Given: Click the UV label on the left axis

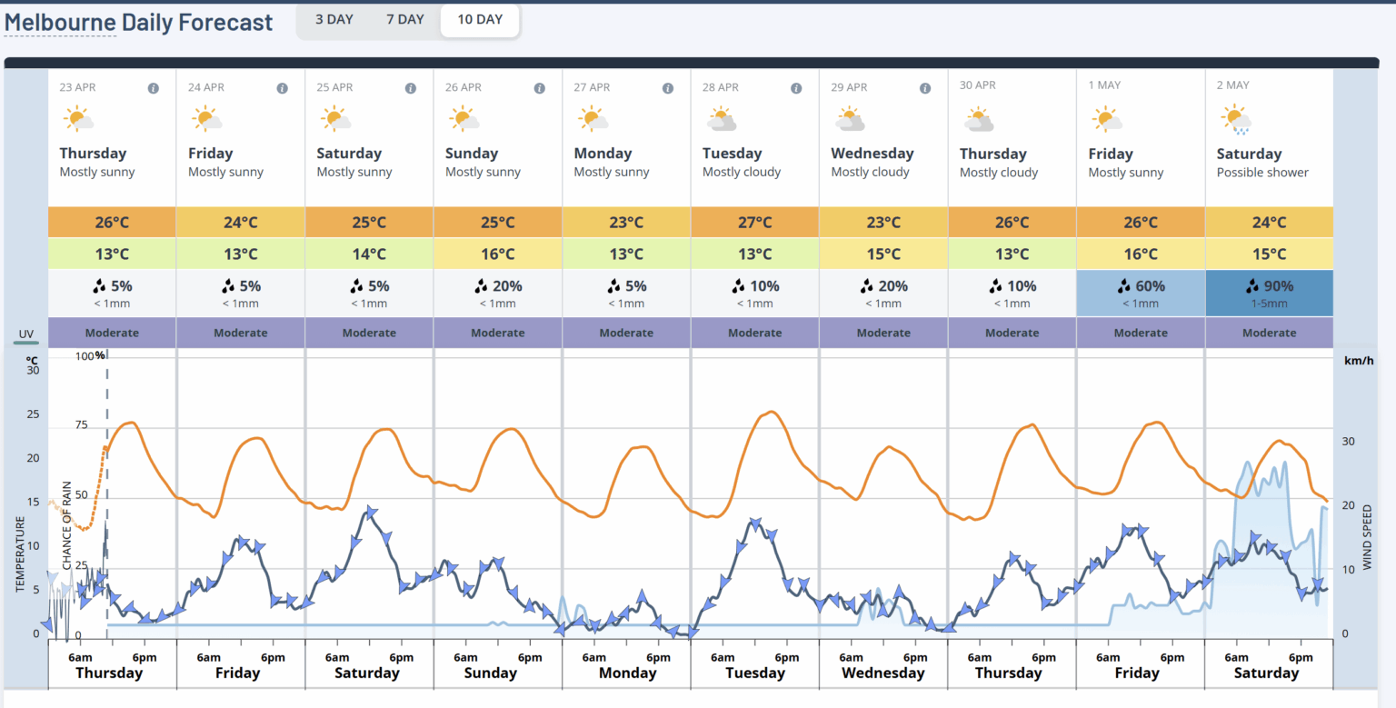Looking at the screenshot, I should pos(25,334).
